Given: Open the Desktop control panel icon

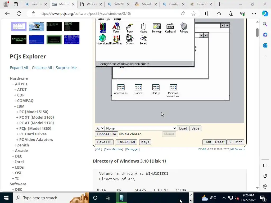Looking at the screenshot, I should click(x=157, y=27).
